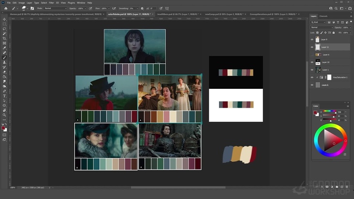Hide Layer 9 with its eye icon
The width and height of the screenshot is (354, 199).
[312, 40]
